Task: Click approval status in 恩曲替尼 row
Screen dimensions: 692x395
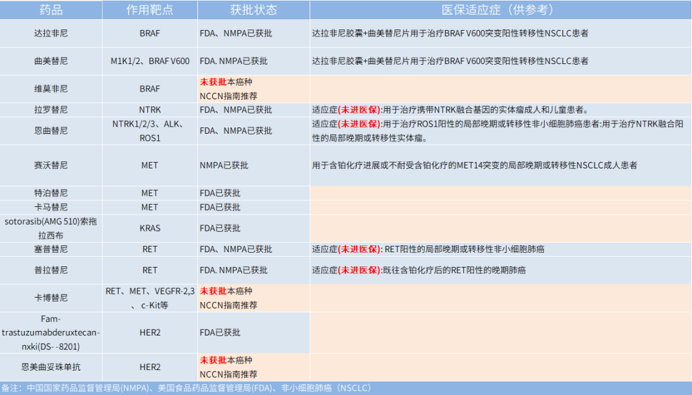Action: (x=236, y=131)
